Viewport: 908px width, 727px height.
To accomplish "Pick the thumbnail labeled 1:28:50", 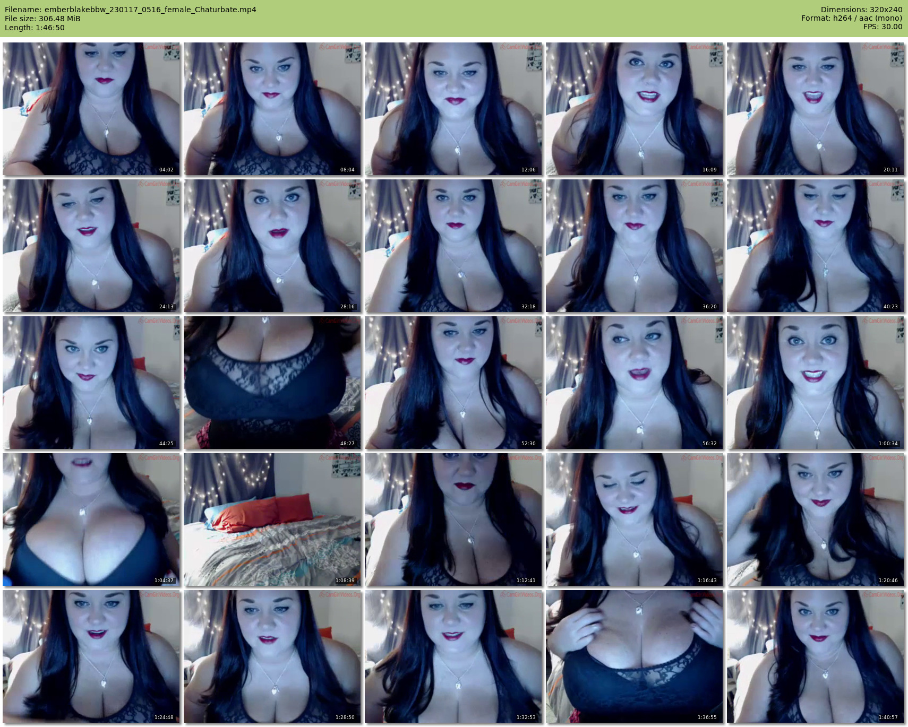I will [x=272, y=656].
